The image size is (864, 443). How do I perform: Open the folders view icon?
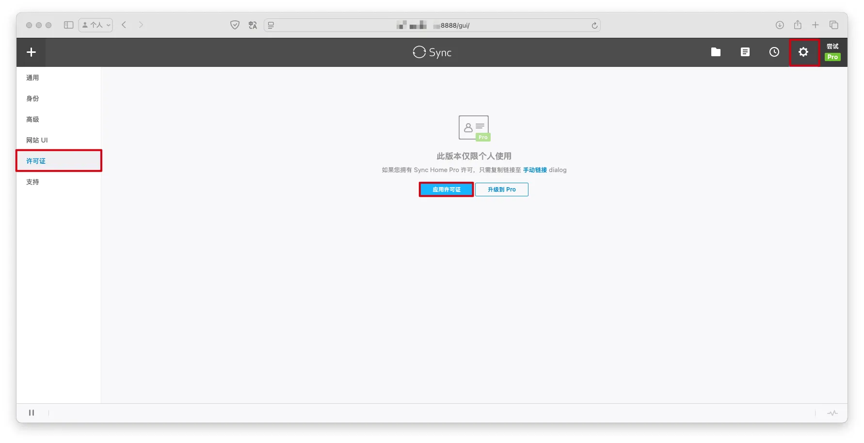pos(716,52)
